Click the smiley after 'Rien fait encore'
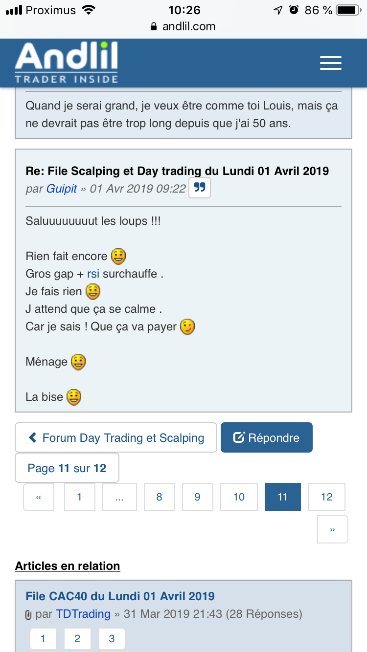Viewport: 367px width, 652px height. click(x=118, y=256)
